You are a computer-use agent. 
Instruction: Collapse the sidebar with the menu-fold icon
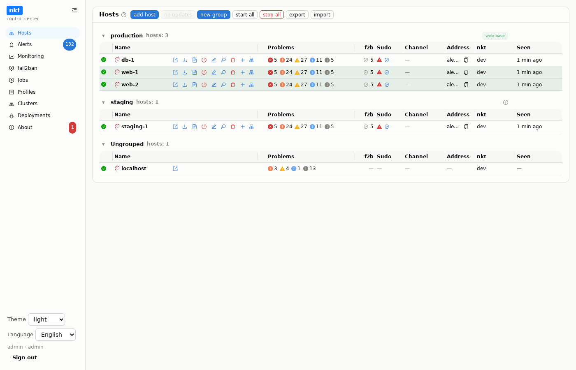[74, 10]
